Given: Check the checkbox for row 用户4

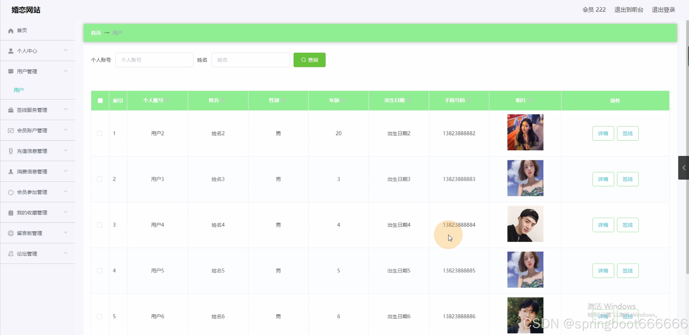Looking at the screenshot, I should coord(100,225).
